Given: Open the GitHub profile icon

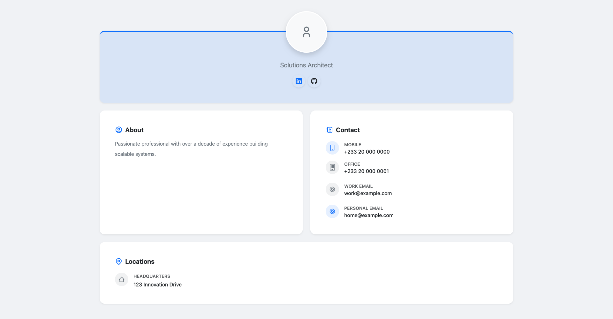Looking at the screenshot, I should (x=314, y=81).
